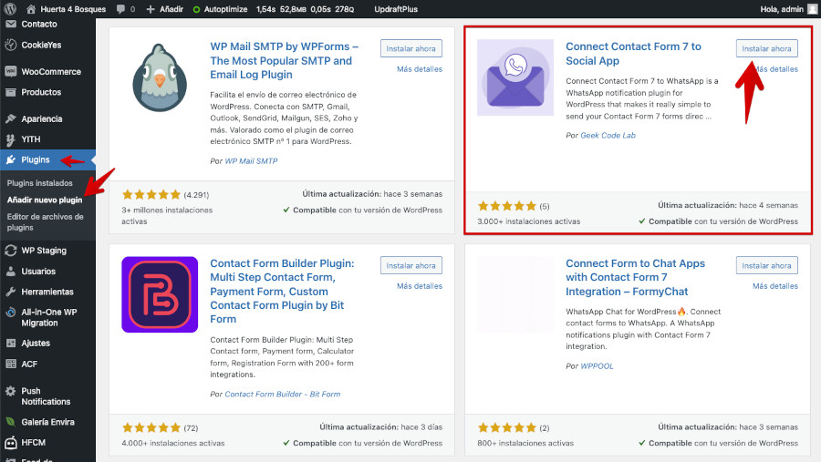Install Connect Contact Form 7 to Social App

(x=766, y=48)
